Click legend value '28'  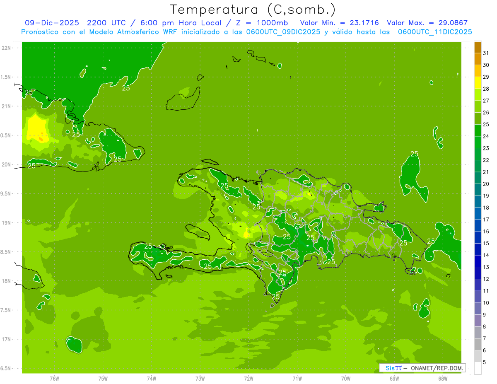click(486, 89)
